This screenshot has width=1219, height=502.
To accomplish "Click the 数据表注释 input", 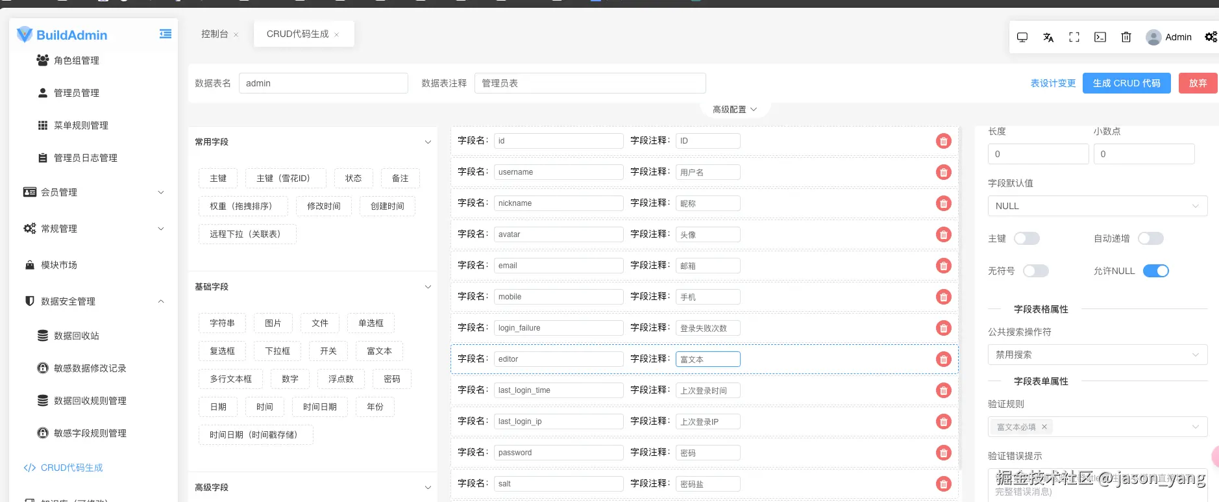I will 590,83.
